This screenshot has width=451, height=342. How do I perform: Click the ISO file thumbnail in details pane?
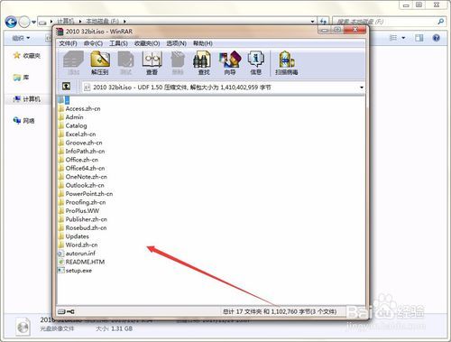(x=23, y=327)
